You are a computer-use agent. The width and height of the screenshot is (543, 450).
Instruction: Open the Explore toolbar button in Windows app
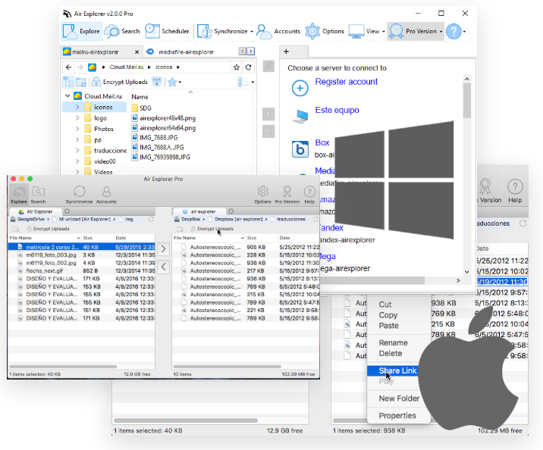click(82, 31)
